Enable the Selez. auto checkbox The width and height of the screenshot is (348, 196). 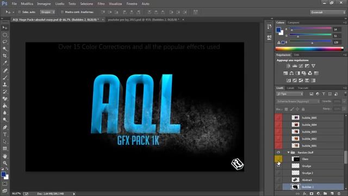(x=20, y=12)
